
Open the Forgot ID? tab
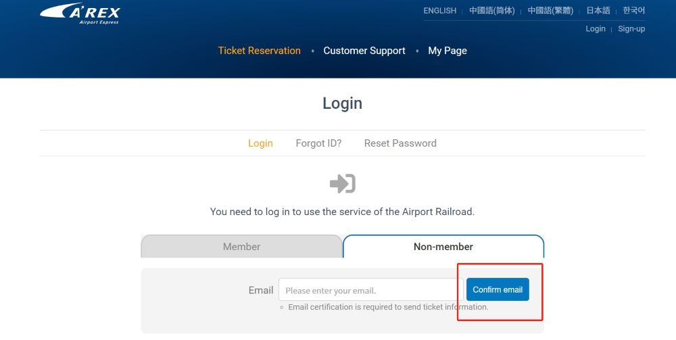point(318,143)
